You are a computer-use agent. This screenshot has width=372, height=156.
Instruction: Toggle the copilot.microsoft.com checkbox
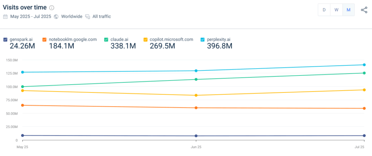click(x=145, y=40)
